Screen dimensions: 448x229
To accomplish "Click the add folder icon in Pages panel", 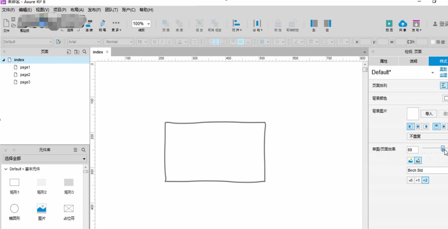I will coord(77,52).
